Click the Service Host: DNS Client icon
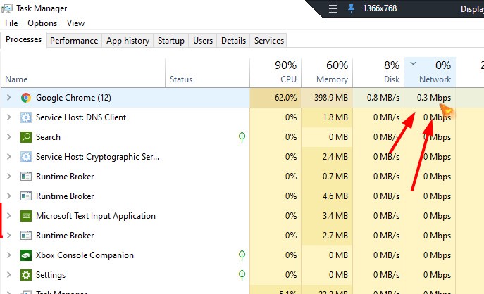This screenshot has width=484, height=294. [26, 117]
